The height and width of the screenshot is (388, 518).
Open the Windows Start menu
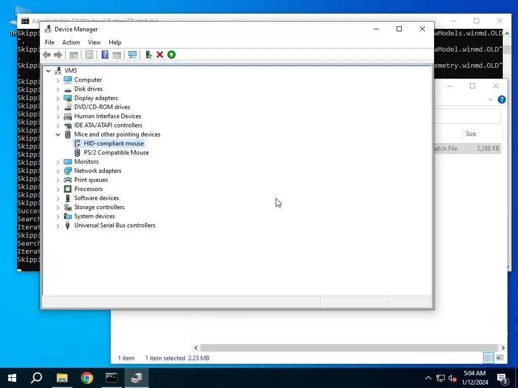12,378
